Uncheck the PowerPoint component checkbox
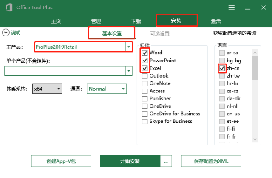 tap(144, 60)
